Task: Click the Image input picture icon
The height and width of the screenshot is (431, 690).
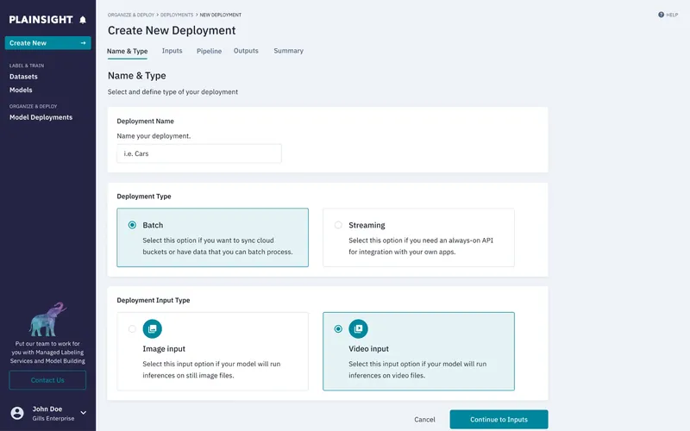Action: coord(153,328)
